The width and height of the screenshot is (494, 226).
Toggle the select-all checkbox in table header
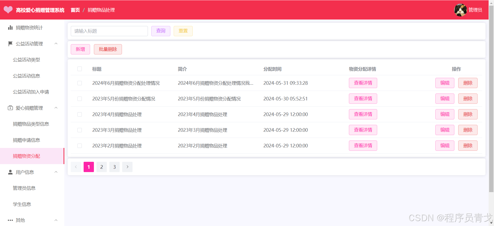pyautogui.click(x=80, y=69)
